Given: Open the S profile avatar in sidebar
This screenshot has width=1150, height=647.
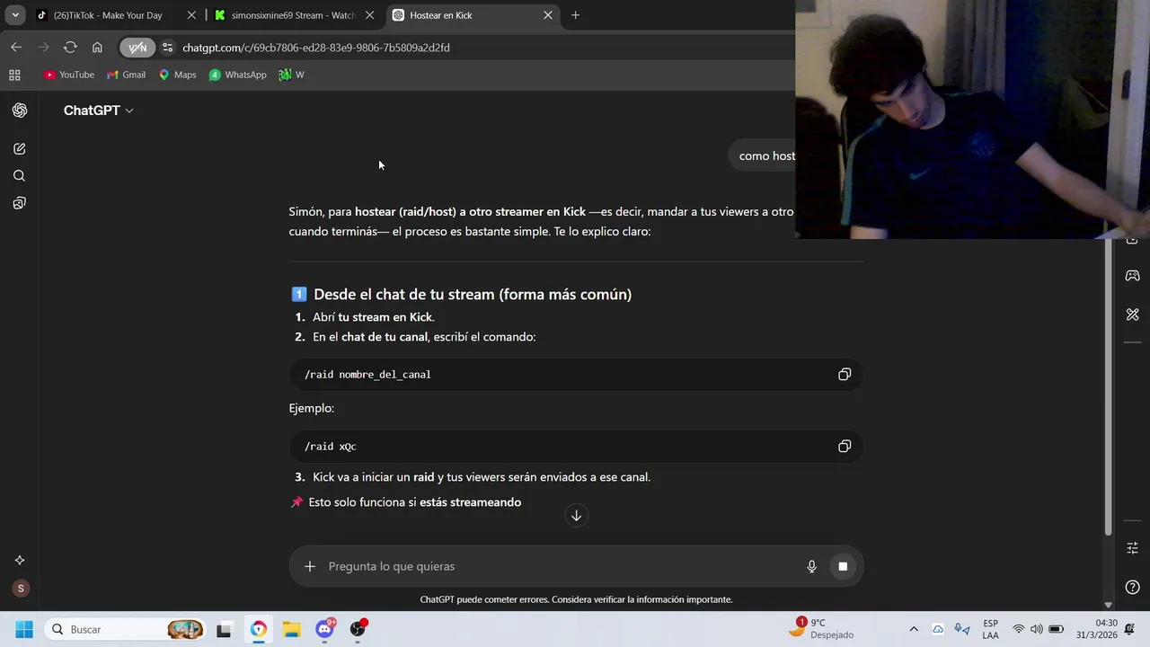Looking at the screenshot, I should coord(21,589).
